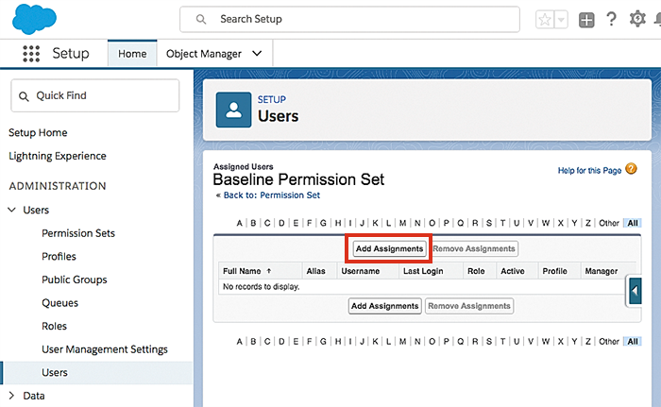The height and width of the screenshot is (407, 661).
Task: Open User Management Settings in sidebar
Action: (x=105, y=349)
